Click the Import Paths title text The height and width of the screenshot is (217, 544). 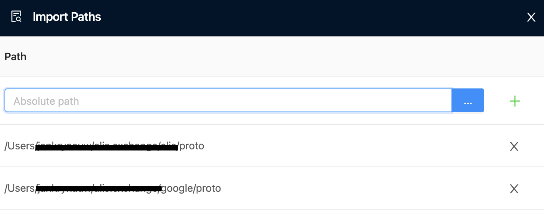pos(67,17)
